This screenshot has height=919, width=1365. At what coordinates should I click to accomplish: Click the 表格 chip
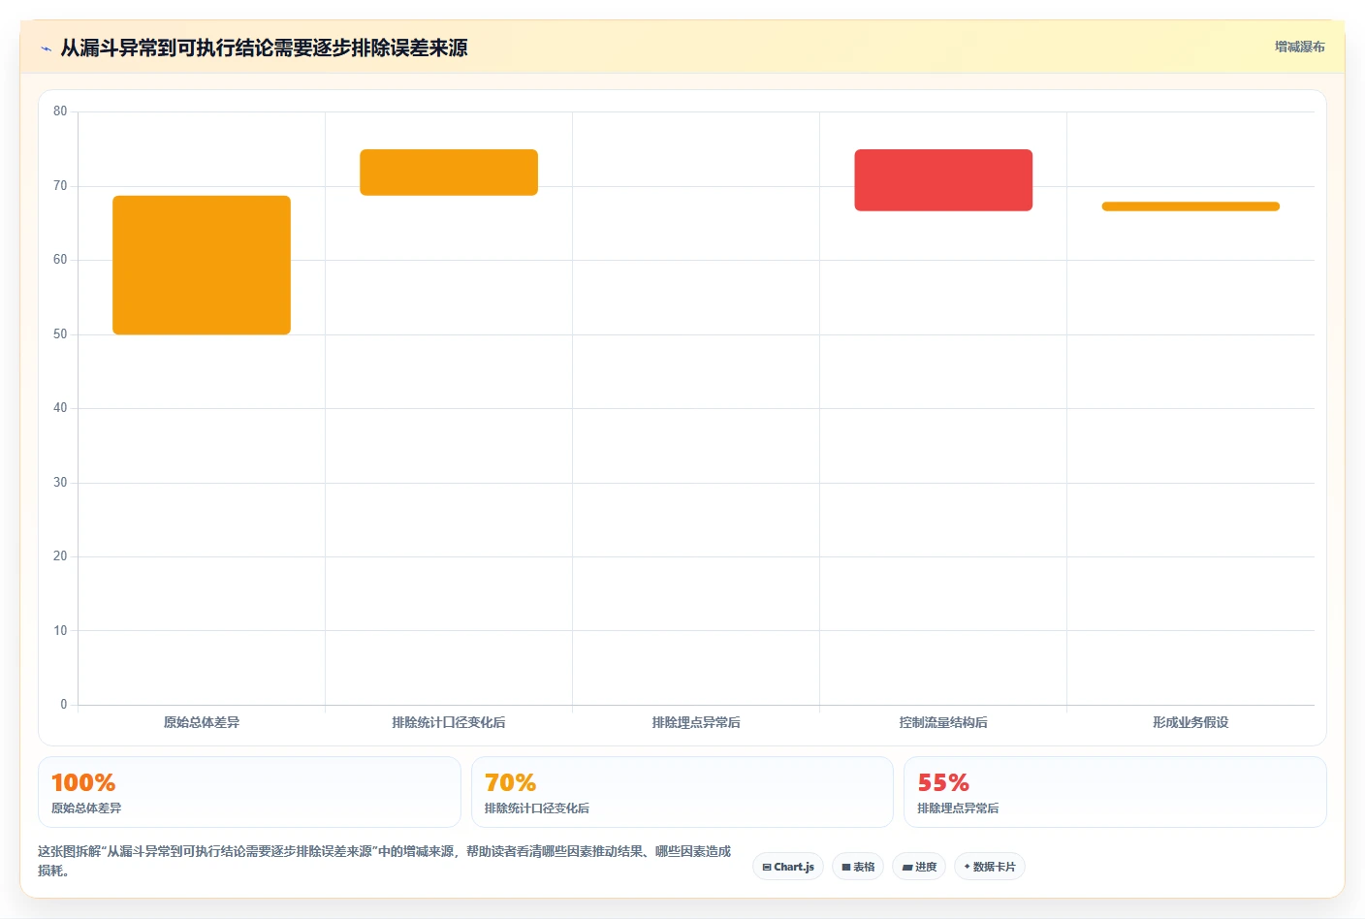[858, 867]
